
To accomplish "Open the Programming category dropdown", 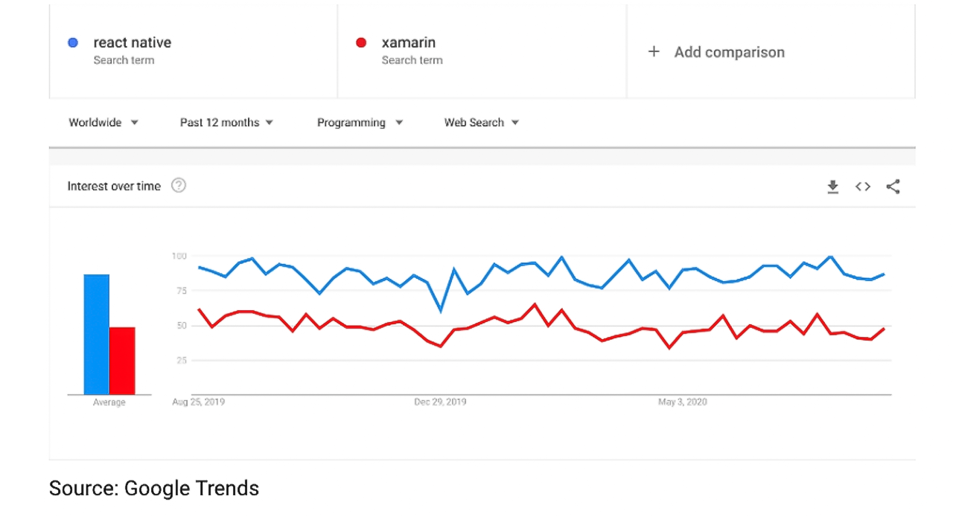I will 360,122.
